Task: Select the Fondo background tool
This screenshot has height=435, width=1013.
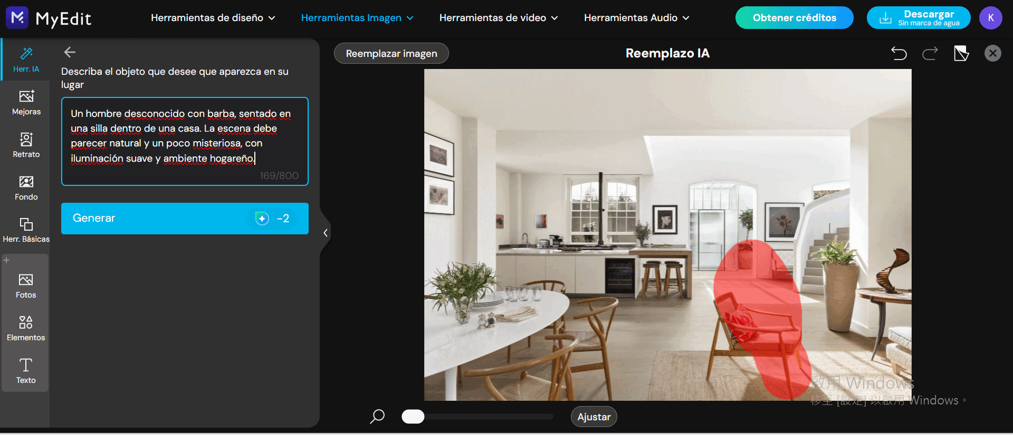Action: (x=26, y=187)
